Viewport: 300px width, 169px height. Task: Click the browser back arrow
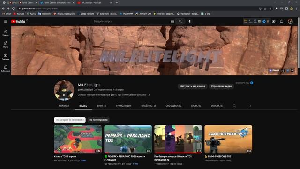pos(3,8)
